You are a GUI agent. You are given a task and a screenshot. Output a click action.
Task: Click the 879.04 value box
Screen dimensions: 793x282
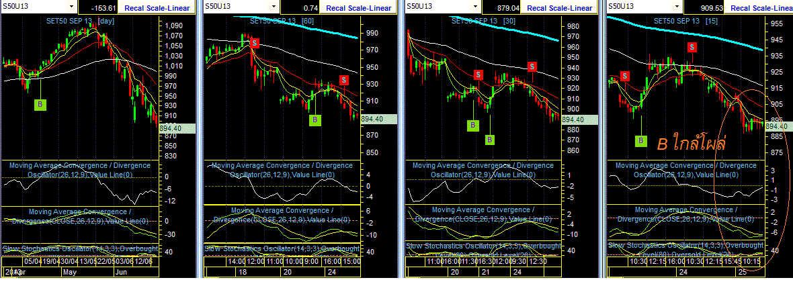click(503, 8)
